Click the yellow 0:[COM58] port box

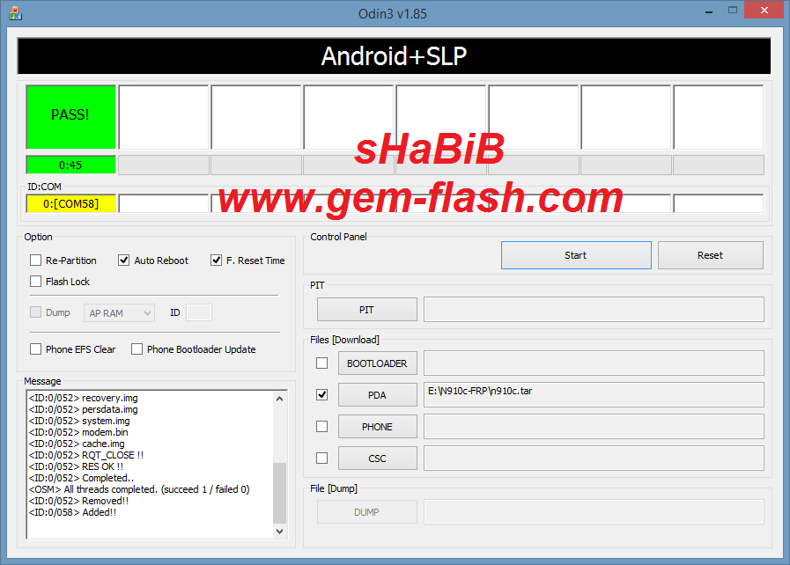pyautogui.click(x=71, y=203)
